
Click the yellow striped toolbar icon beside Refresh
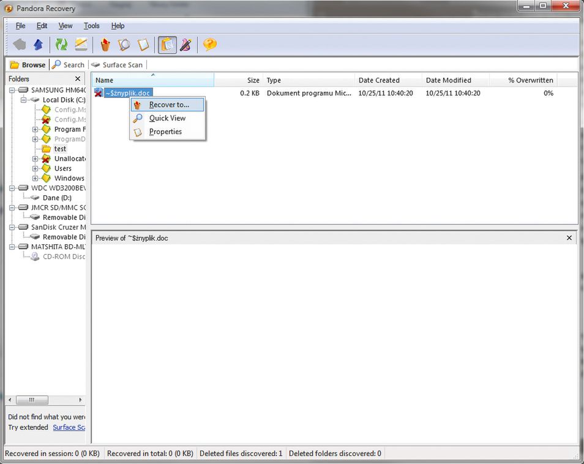81,45
